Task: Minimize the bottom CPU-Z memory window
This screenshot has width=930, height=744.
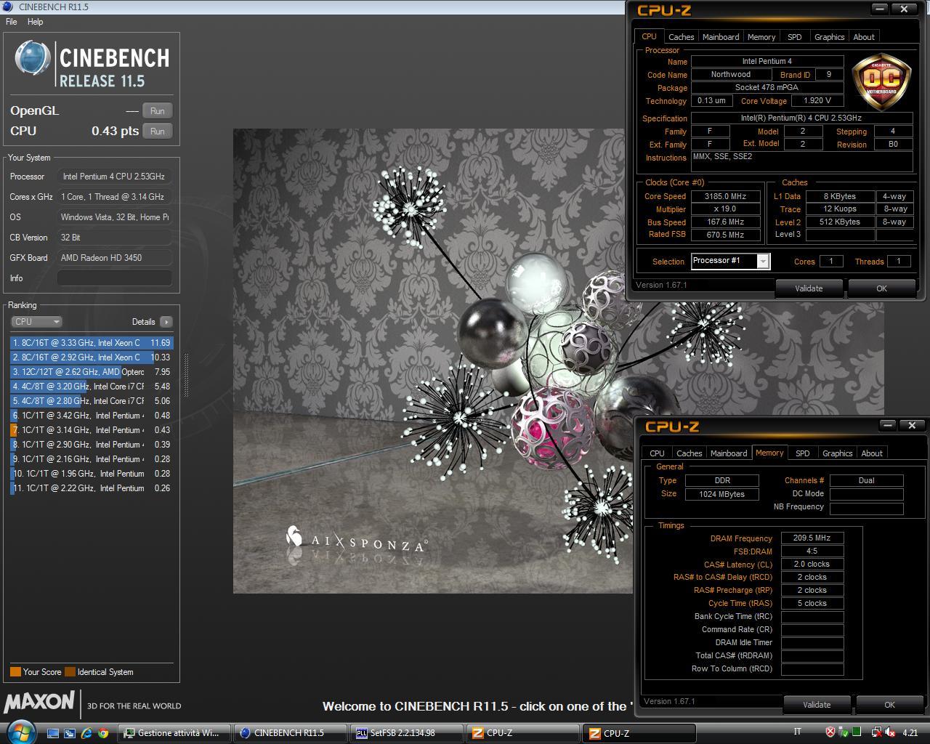Action: click(x=888, y=425)
